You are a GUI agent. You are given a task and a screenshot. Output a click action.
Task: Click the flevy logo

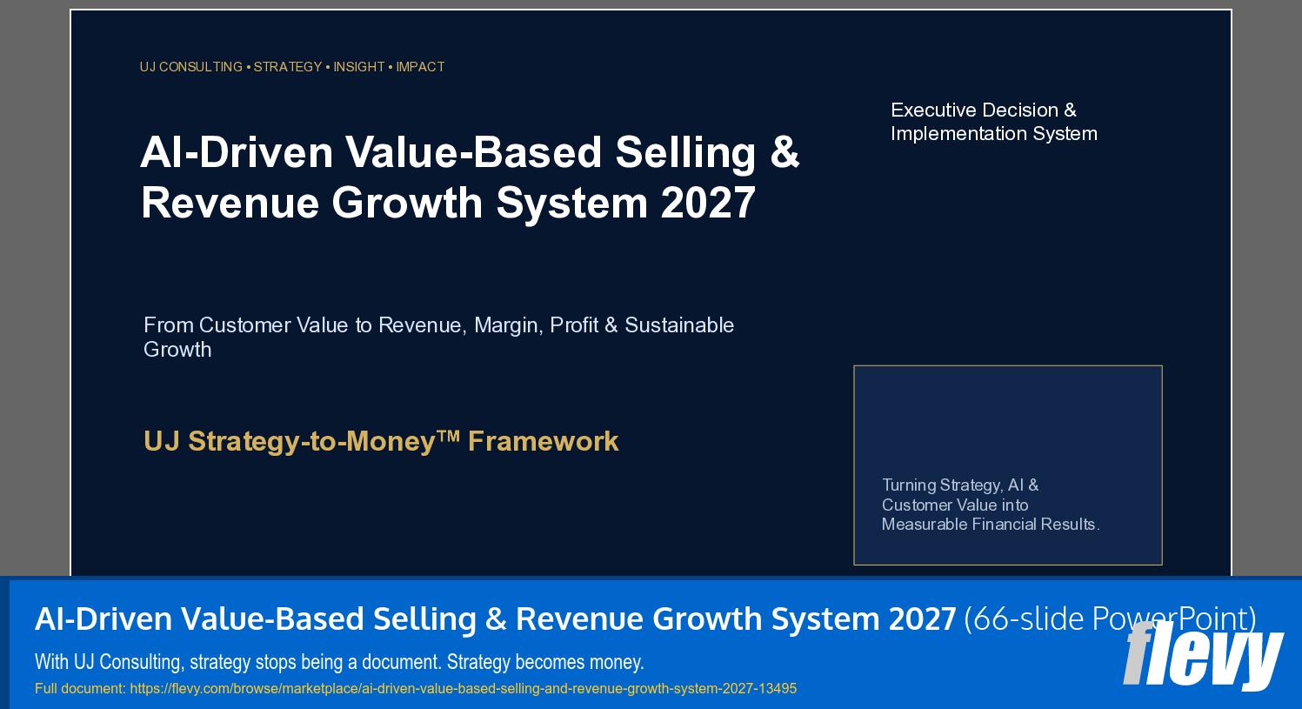point(1204,655)
